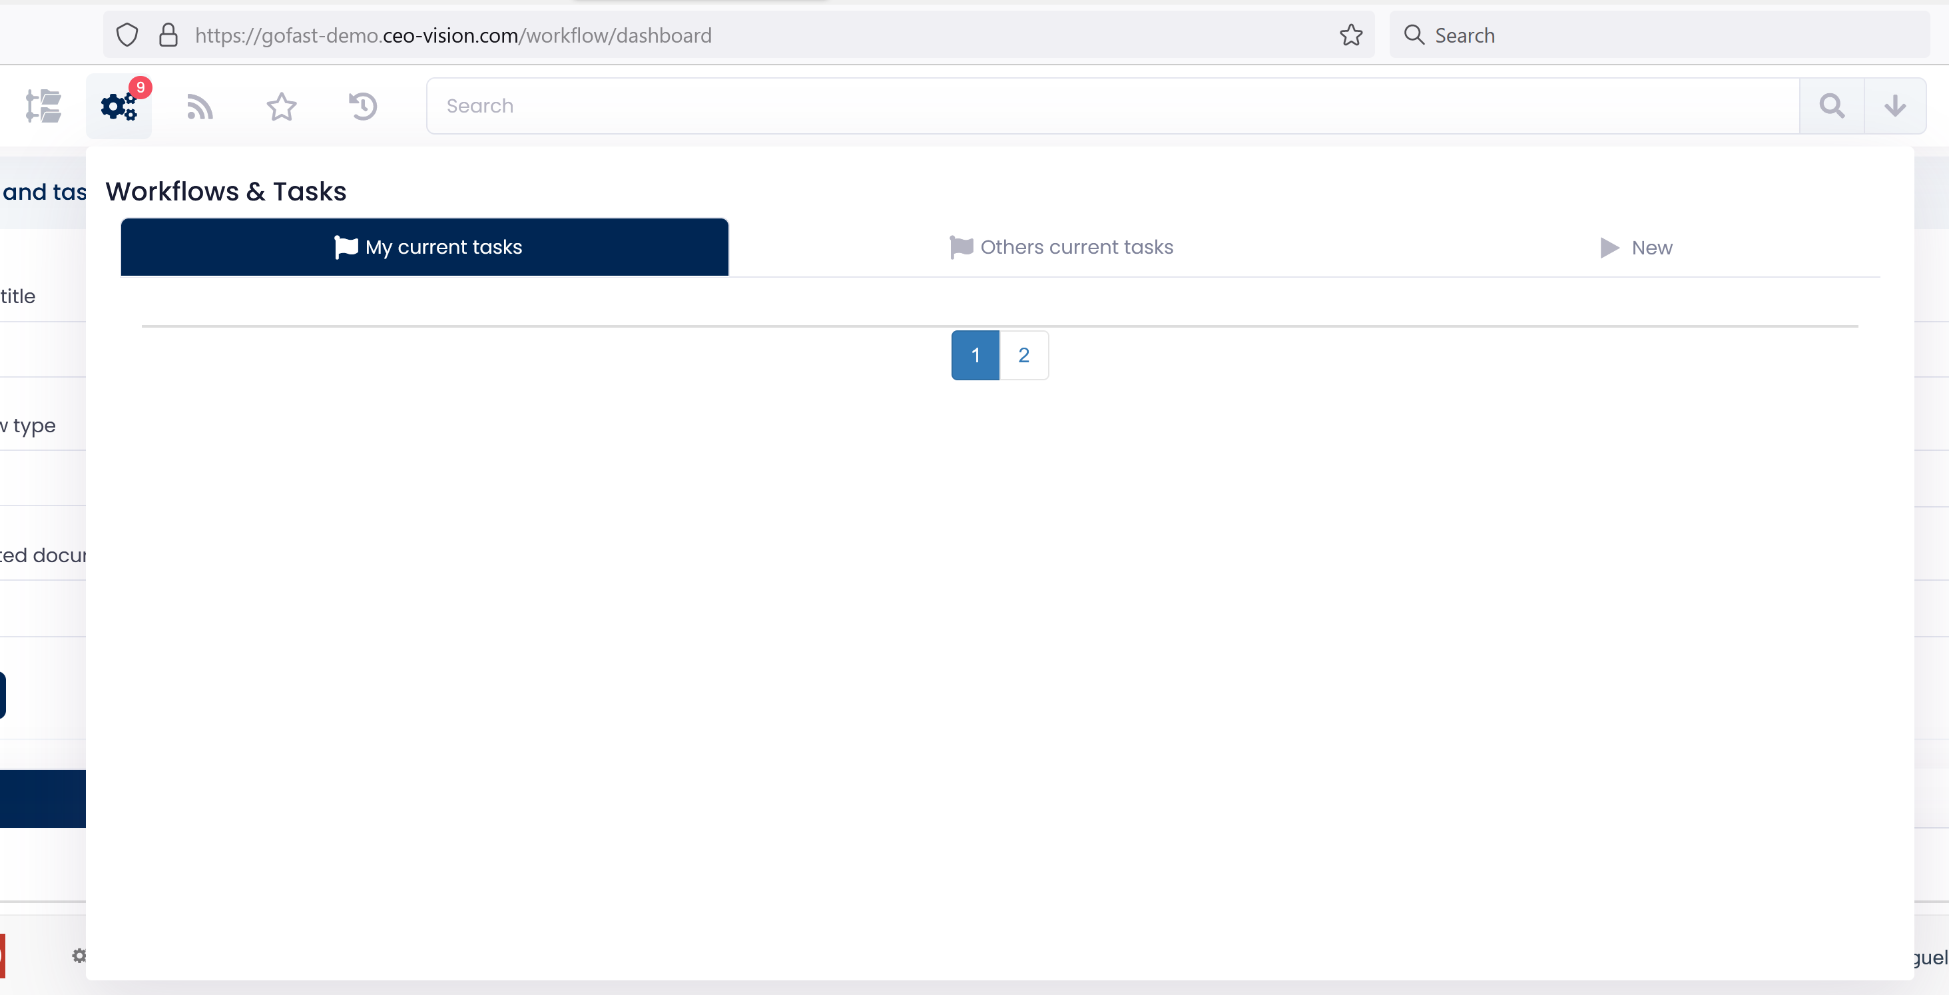Select the My current tasks tab
1949x995 pixels.
pyautogui.click(x=424, y=248)
